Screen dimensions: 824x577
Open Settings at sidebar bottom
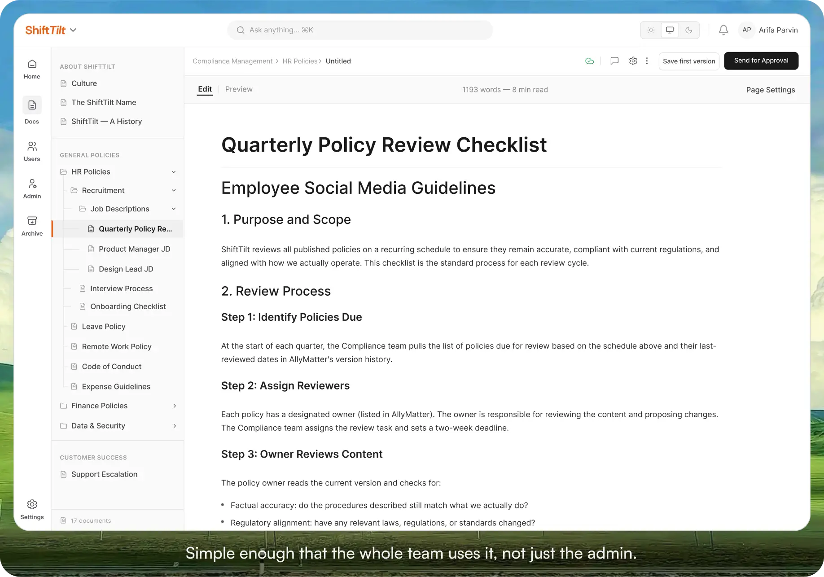tap(32, 504)
